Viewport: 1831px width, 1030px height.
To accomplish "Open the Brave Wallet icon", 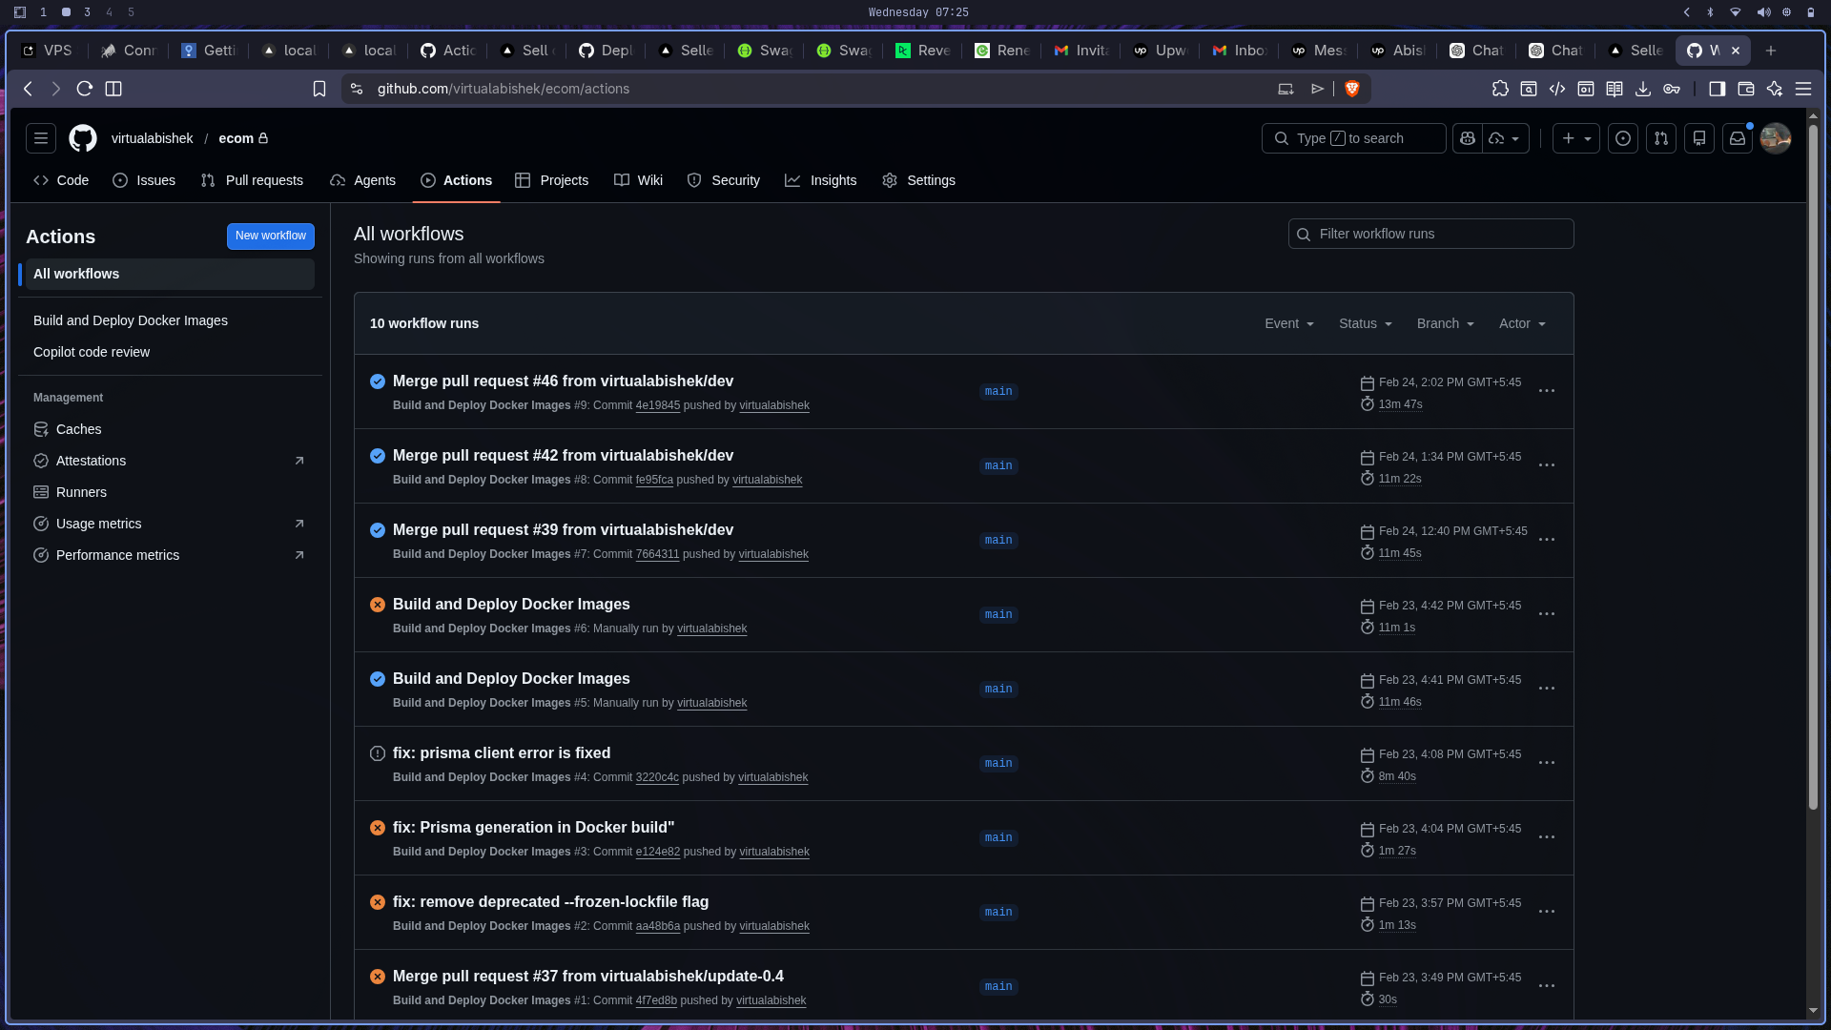I will coord(1746,88).
